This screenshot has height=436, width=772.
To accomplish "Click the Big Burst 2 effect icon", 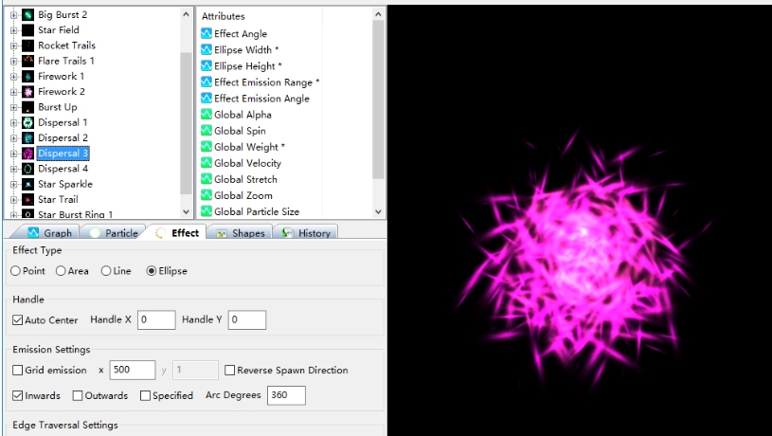I will (x=27, y=15).
